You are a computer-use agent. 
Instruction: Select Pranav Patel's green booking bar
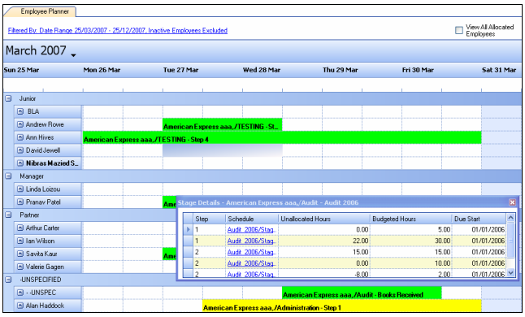click(169, 202)
